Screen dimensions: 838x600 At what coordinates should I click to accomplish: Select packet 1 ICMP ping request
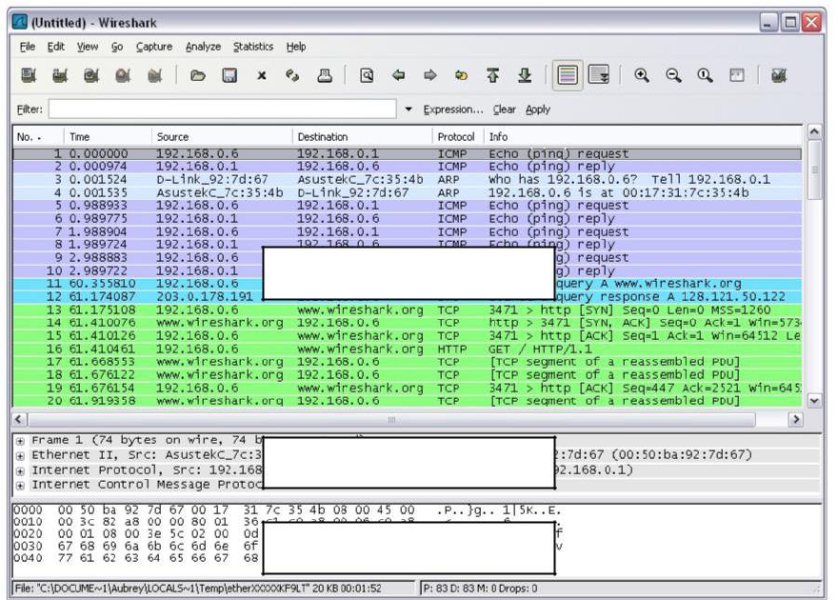pyautogui.click(x=408, y=154)
